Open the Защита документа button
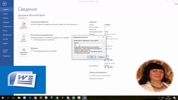The image size is (178, 100). [24, 25]
